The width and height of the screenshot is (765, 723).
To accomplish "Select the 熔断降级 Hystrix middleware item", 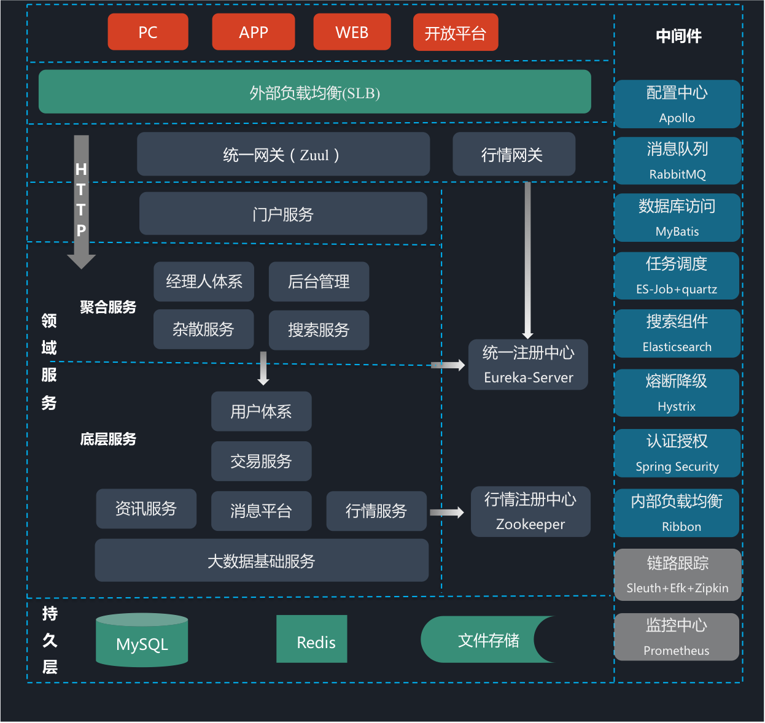I will pyautogui.click(x=677, y=393).
